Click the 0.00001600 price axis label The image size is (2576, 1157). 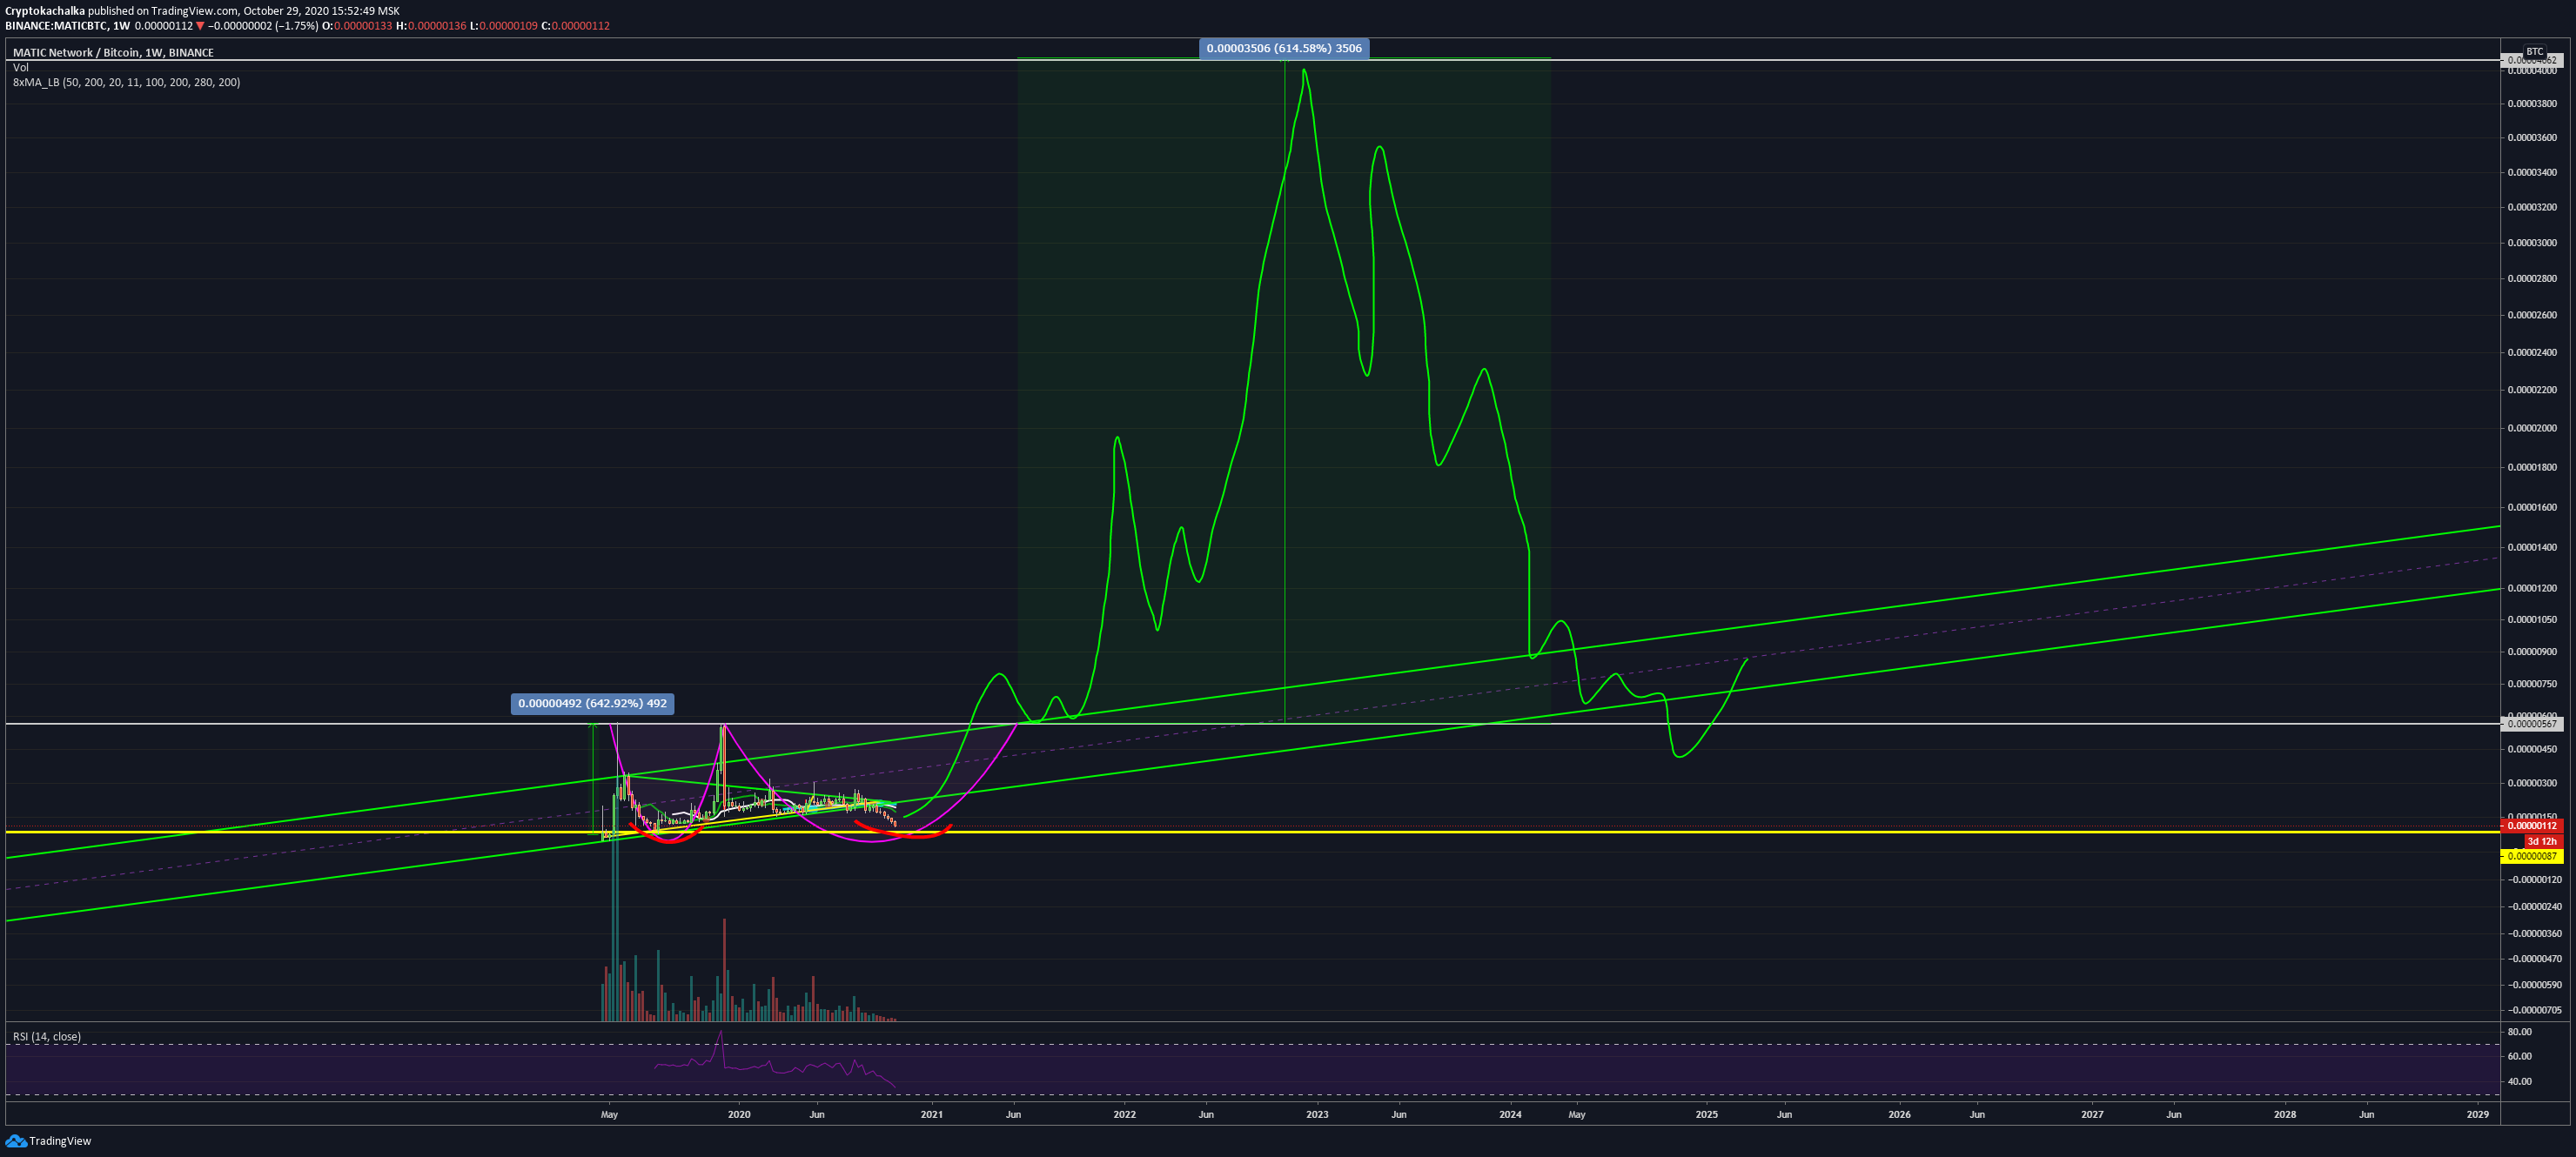tap(2533, 507)
